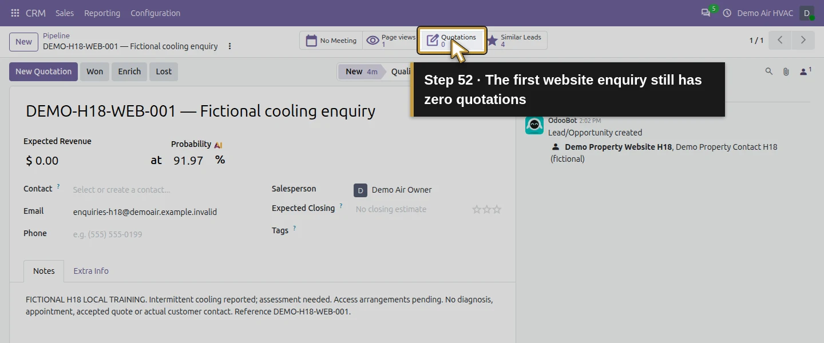Open Page views stat button
Image resolution: width=824 pixels, height=343 pixels.
click(390, 41)
